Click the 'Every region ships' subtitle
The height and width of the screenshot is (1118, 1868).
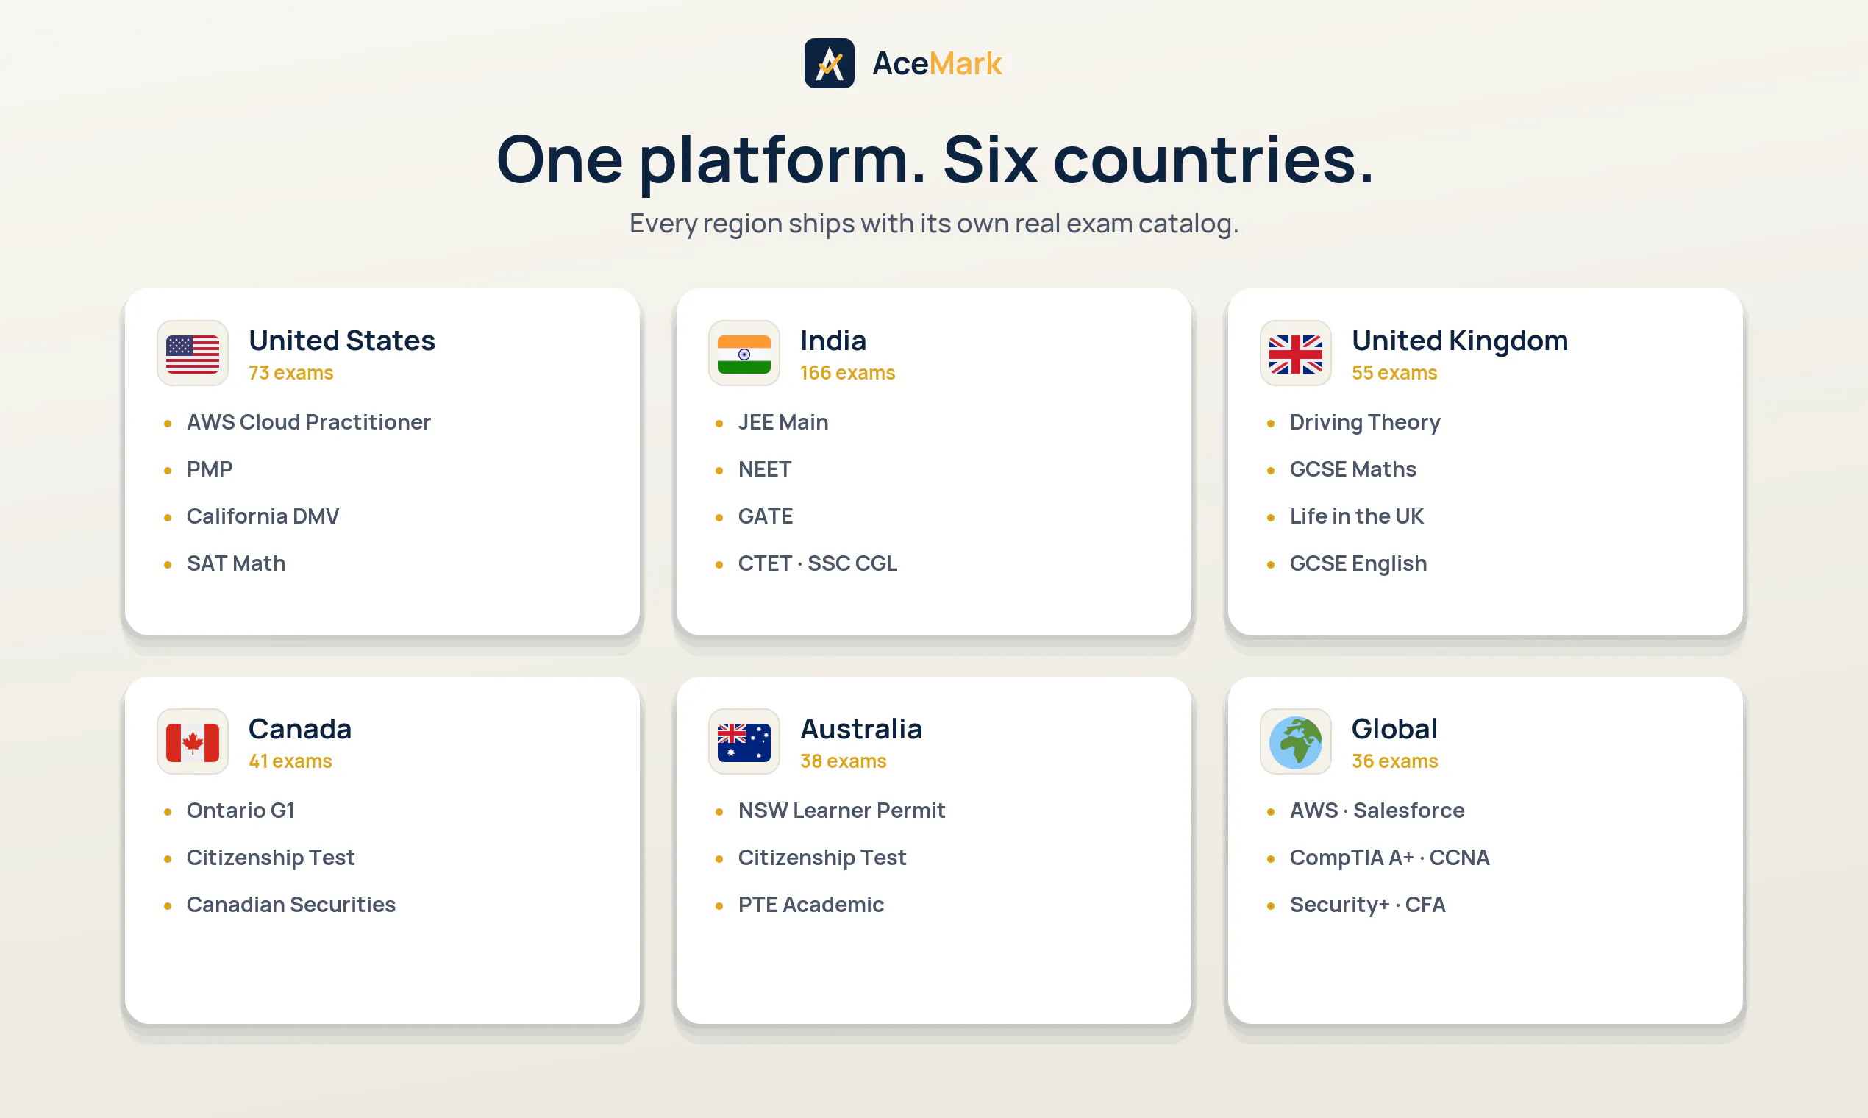pos(934,224)
